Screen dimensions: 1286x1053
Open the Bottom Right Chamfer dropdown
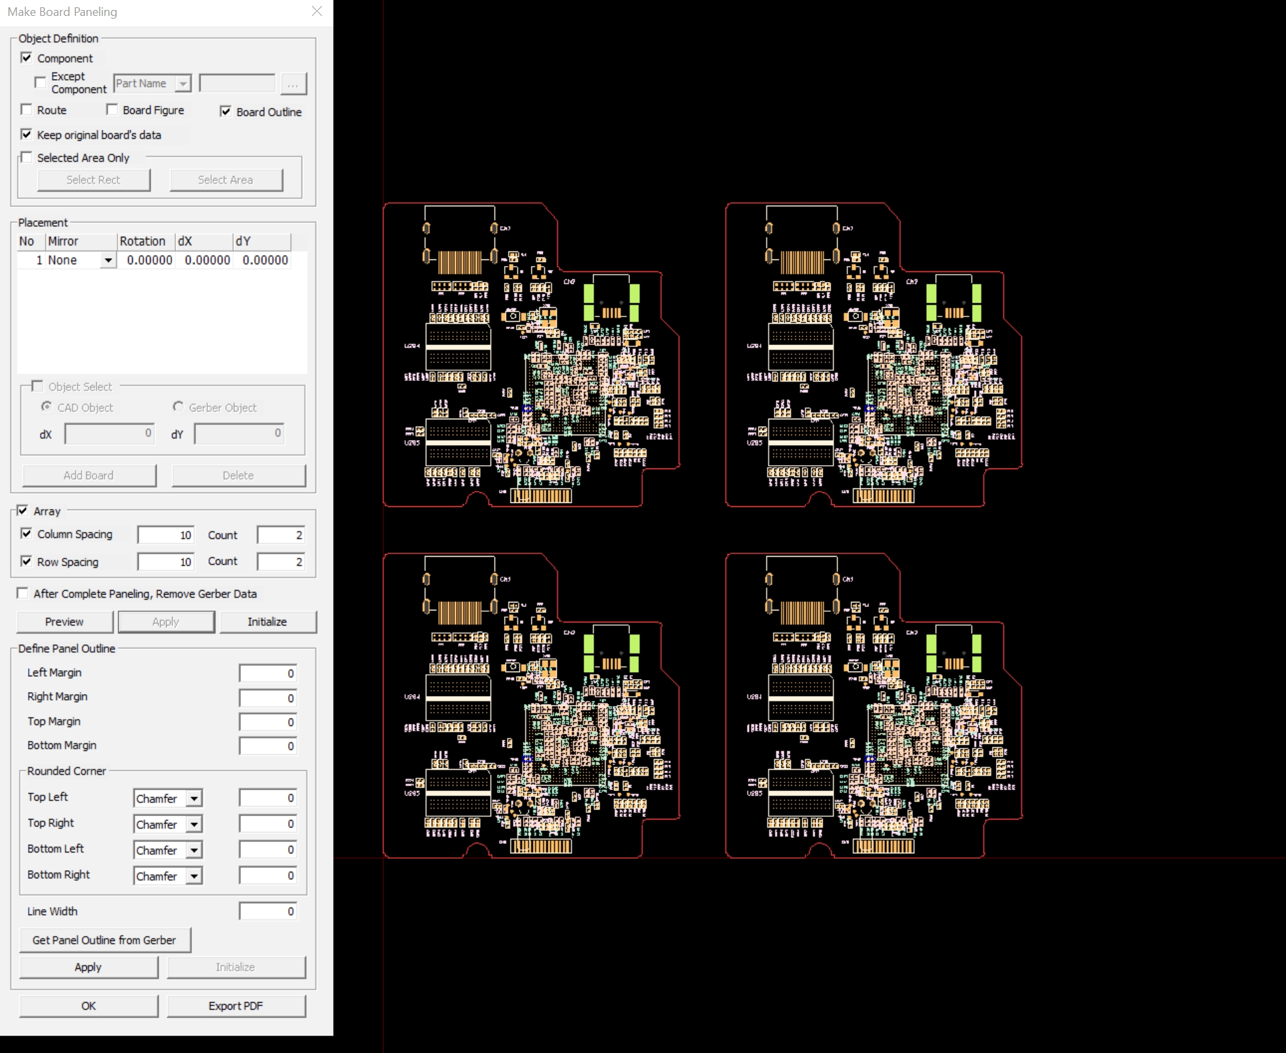coord(193,876)
